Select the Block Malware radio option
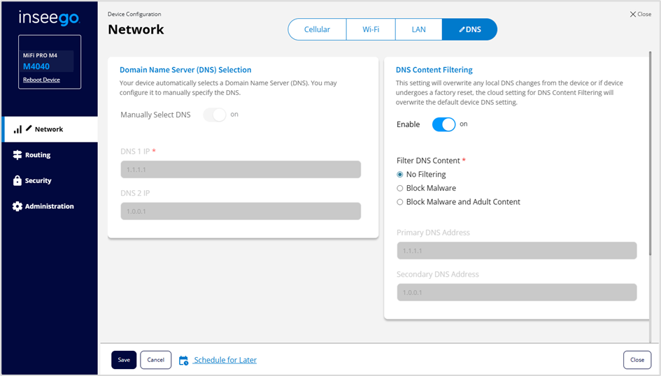The width and height of the screenshot is (661, 376). click(x=400, y=188)
